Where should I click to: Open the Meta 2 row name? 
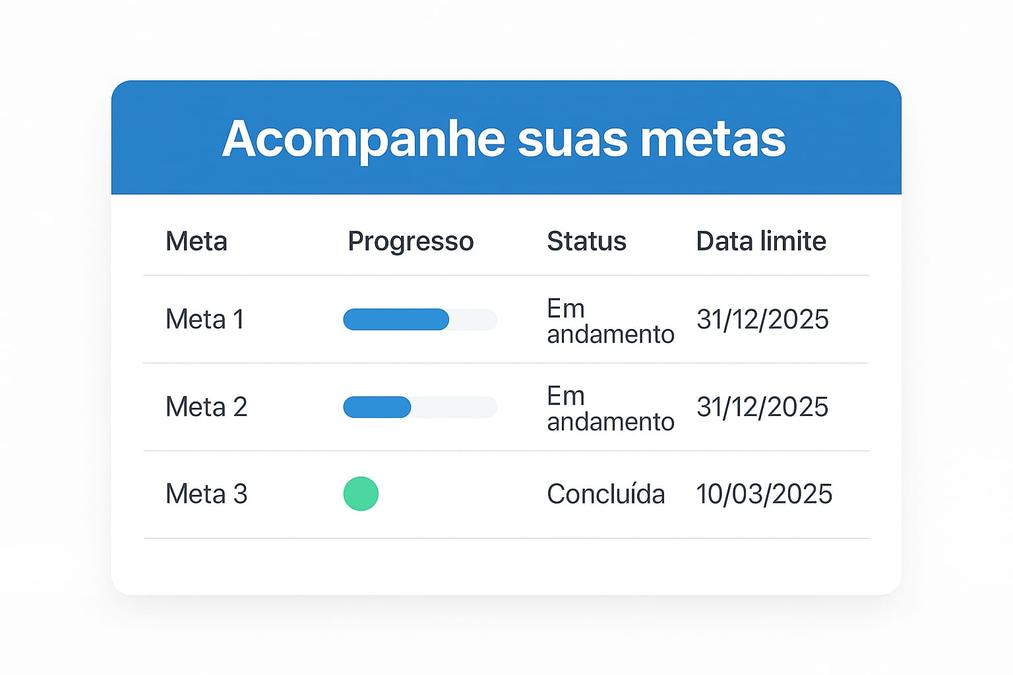(x=206, y=407)
